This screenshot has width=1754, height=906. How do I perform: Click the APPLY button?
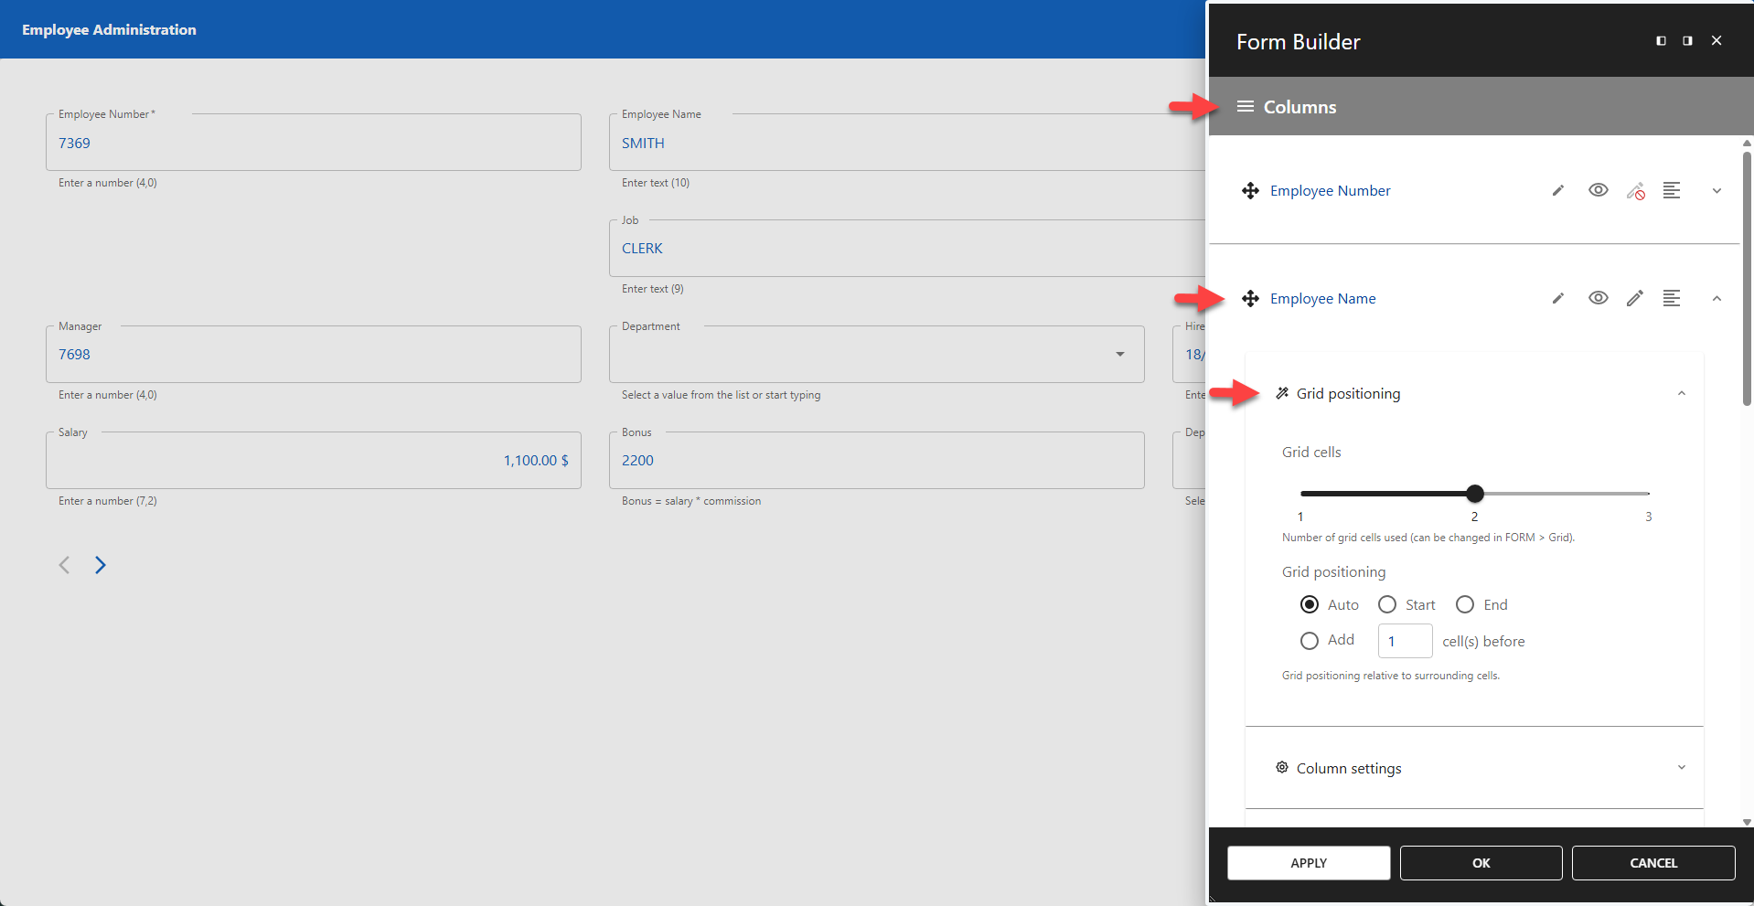(x=1308, y=862)
